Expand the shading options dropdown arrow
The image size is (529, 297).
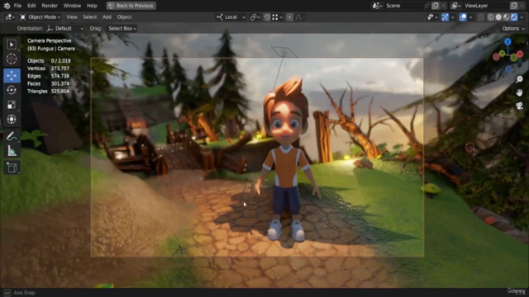[522, 17]
